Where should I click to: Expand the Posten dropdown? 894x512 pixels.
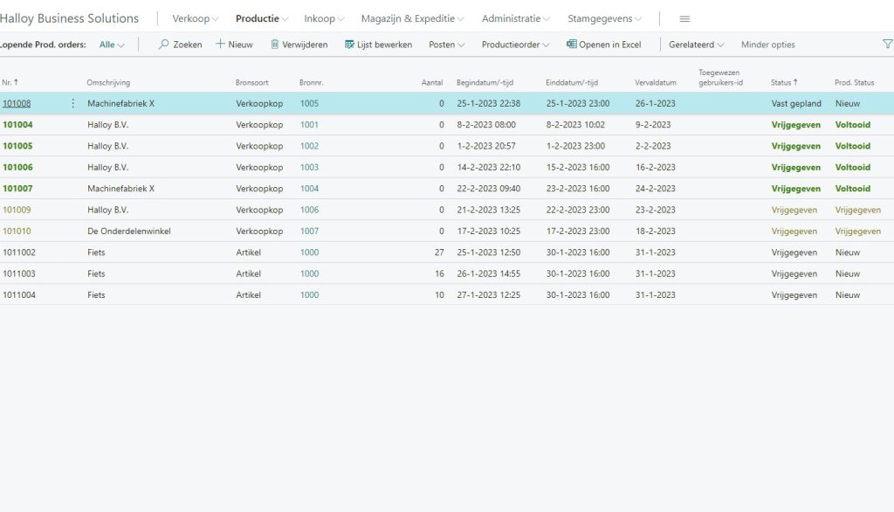tap(446, 45)
